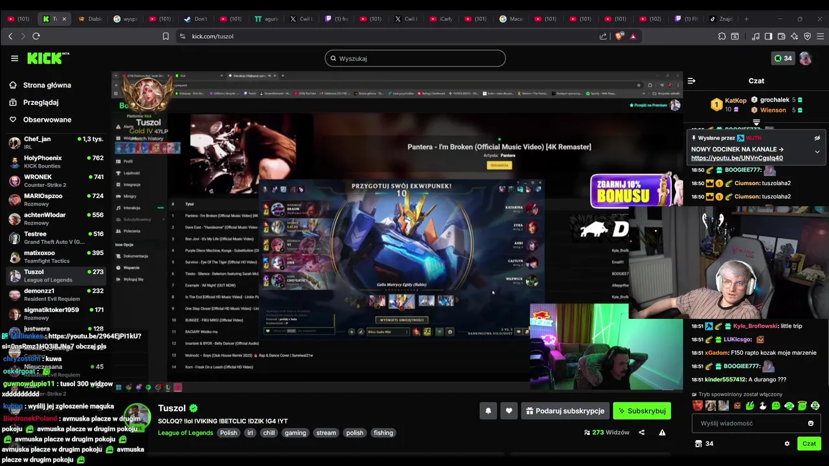Click the green Czat send button

pos(809,443)
